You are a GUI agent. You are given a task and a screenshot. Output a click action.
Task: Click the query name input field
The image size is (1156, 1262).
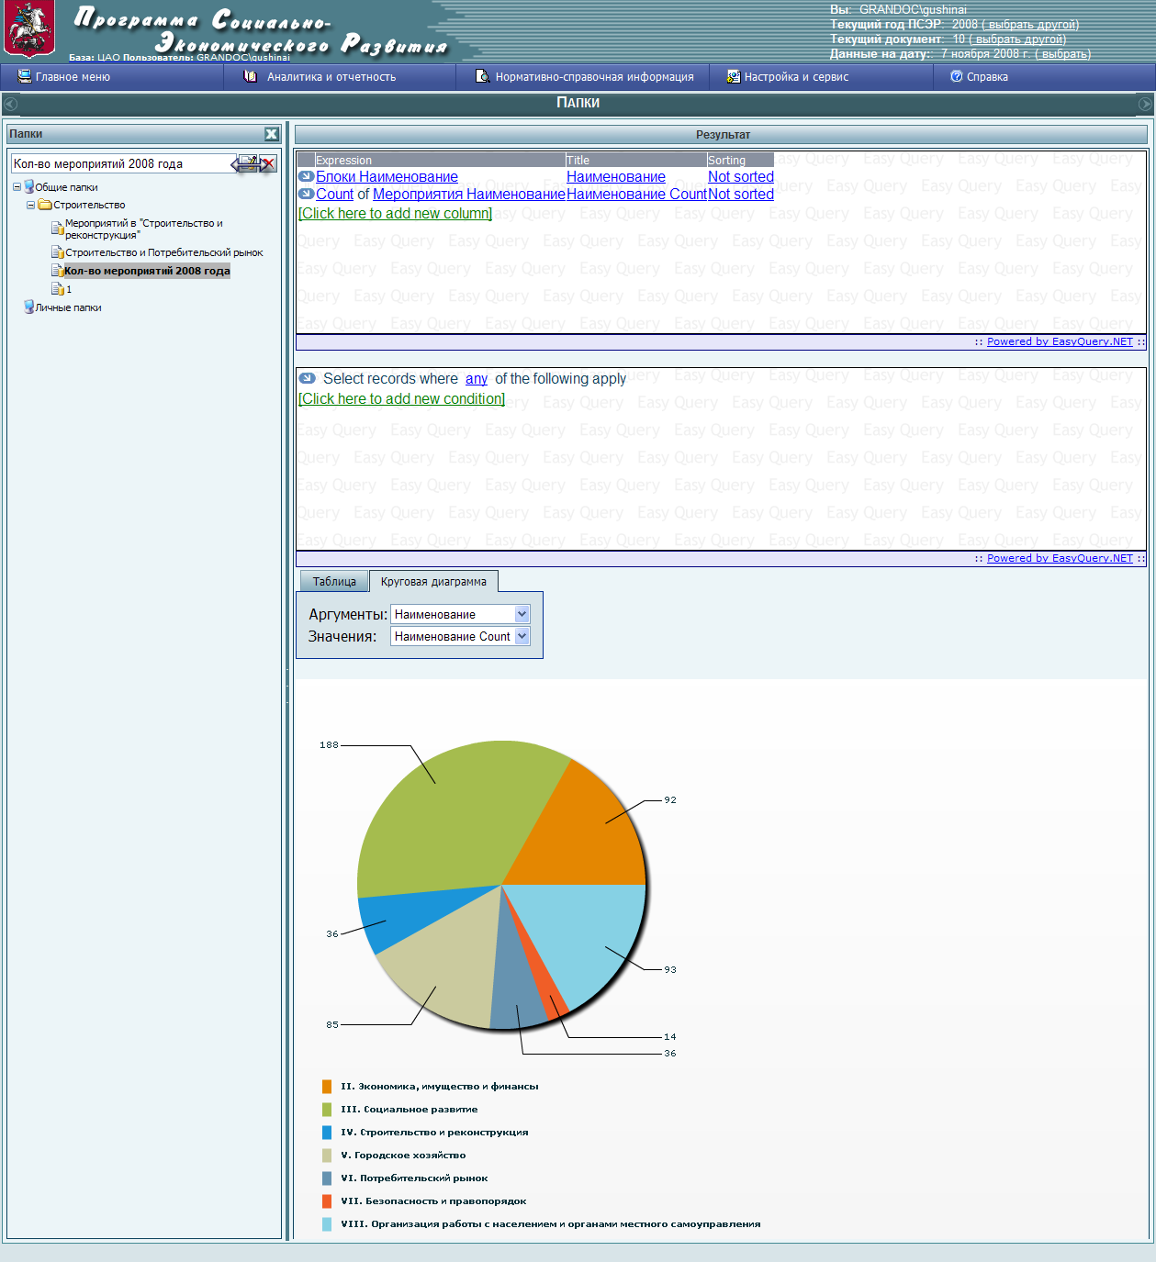pos(123,163)
